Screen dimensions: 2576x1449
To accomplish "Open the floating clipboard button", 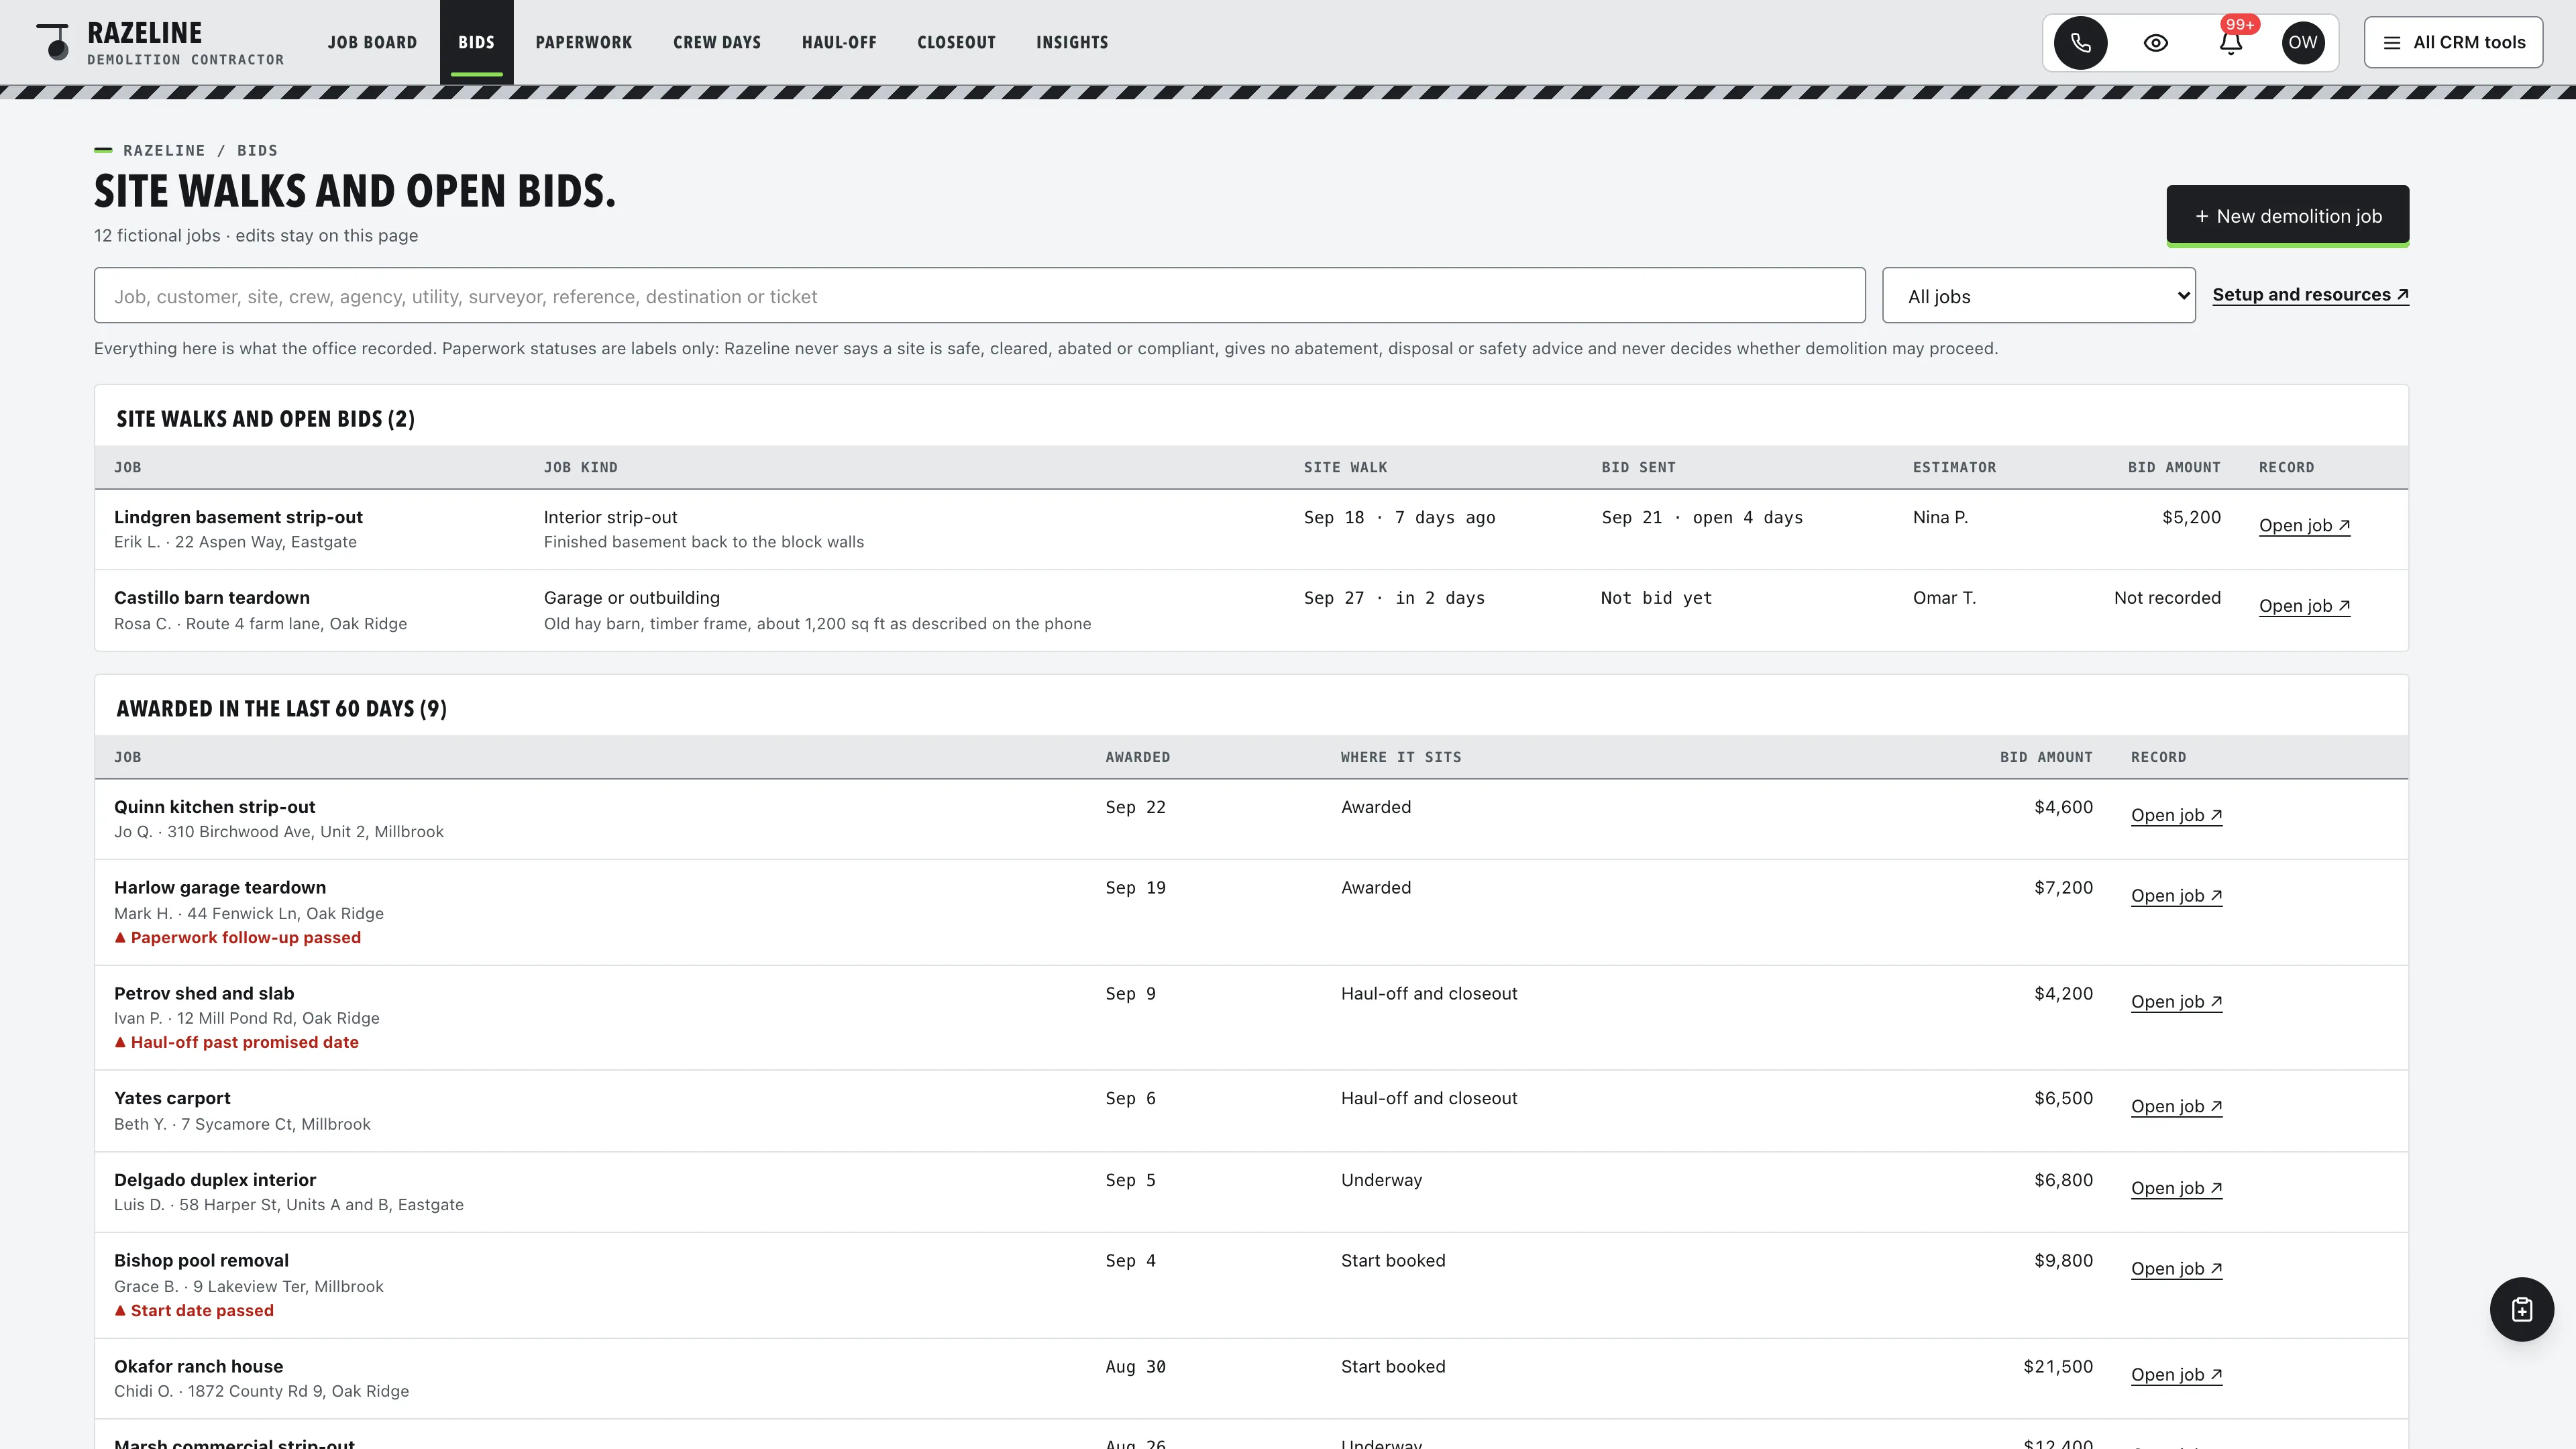I will (x=2521, y=1309).
